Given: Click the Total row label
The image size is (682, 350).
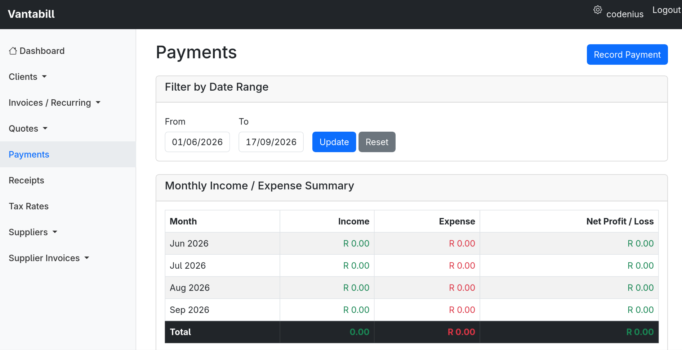Looking at the screenshot, I should tap(180, 332).
